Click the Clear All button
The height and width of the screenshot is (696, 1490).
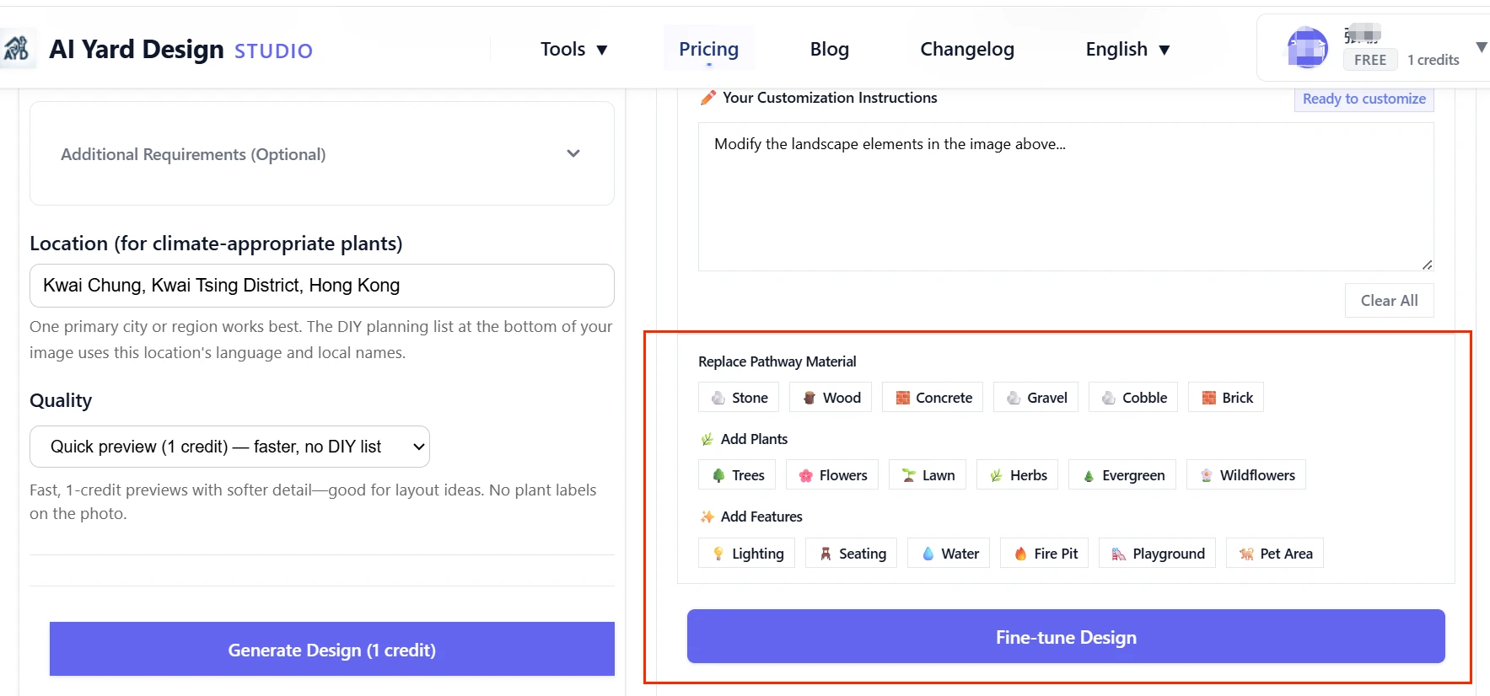click(1389, 301)
